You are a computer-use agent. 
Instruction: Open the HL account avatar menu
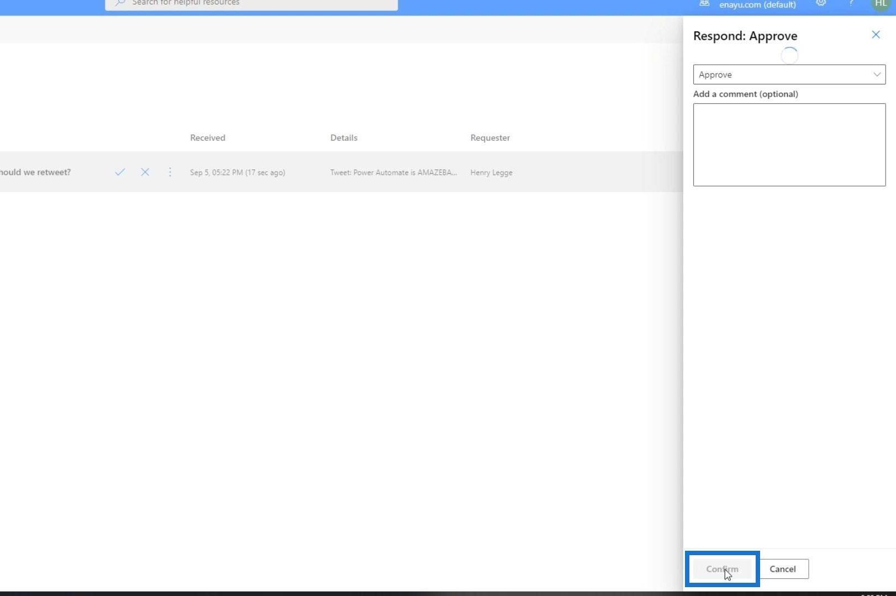coord(881,4)
